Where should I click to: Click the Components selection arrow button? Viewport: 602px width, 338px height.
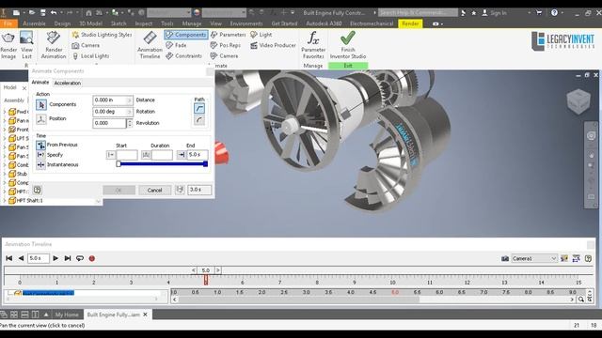pyautogui.click(x=41, y=104)
